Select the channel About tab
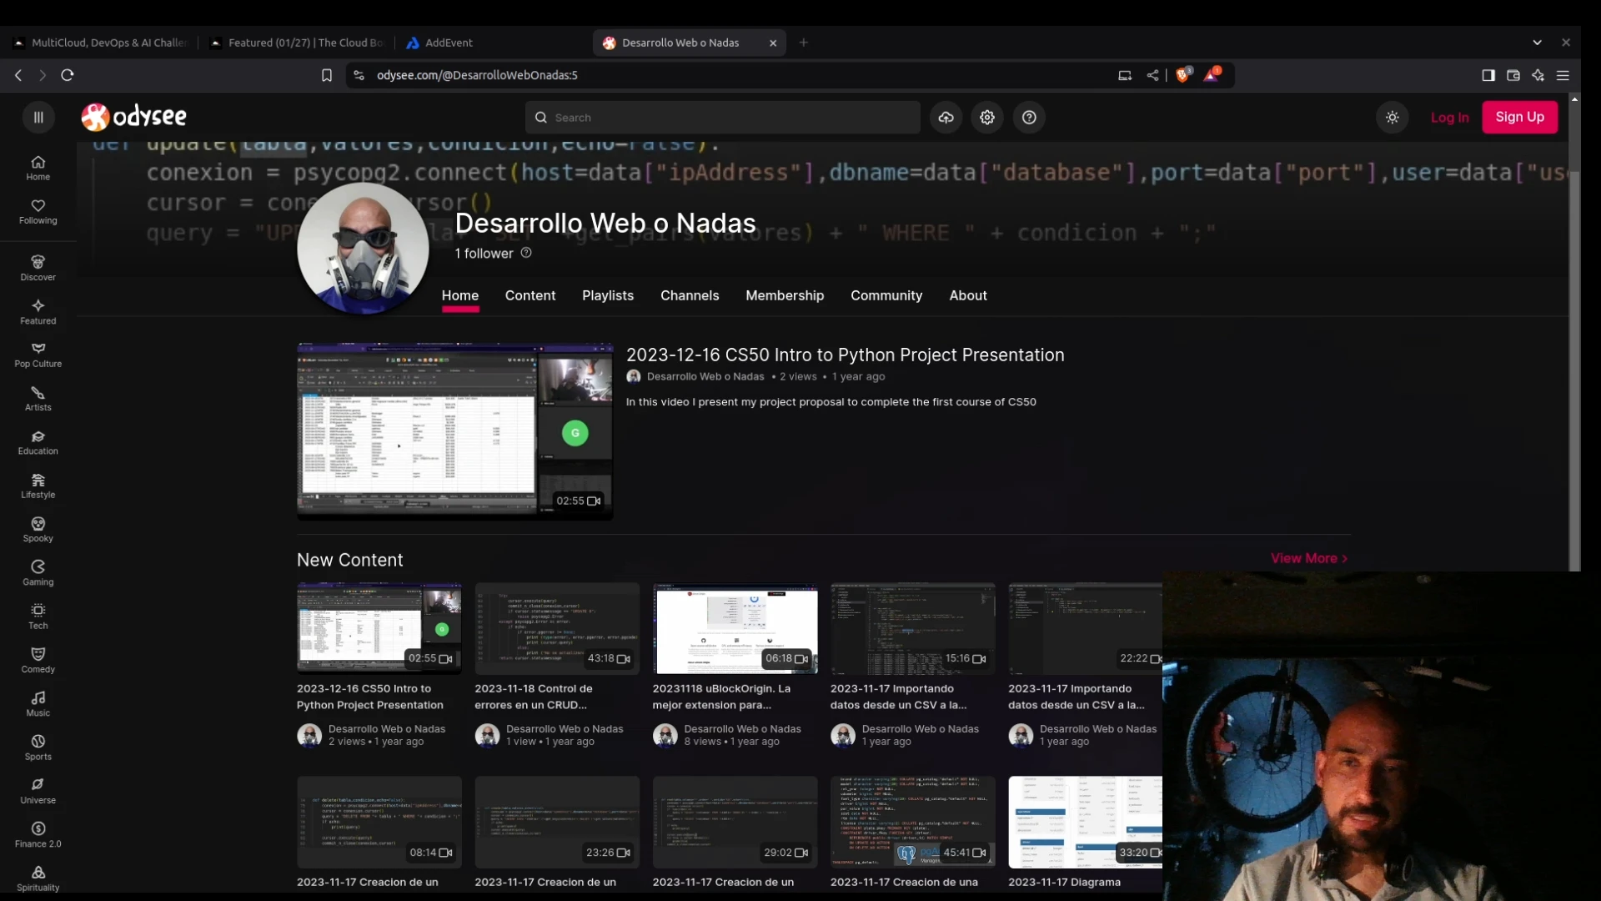1601x901 pixels. tap(968, 295)
